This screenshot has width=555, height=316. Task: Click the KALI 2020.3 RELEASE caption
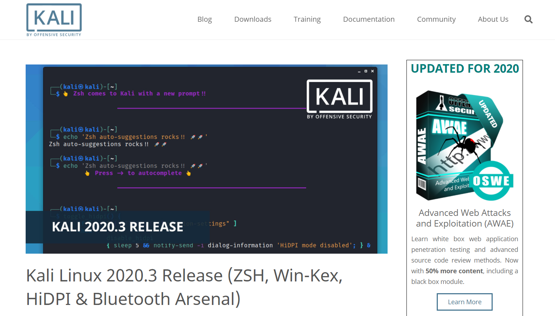pos(118,227)
